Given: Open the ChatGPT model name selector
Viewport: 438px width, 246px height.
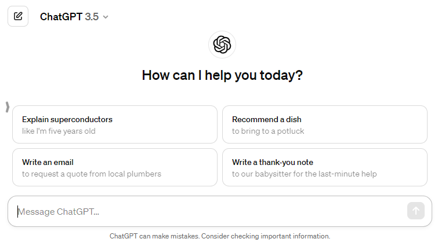Looking at the screenshot, I should (61, 17).
